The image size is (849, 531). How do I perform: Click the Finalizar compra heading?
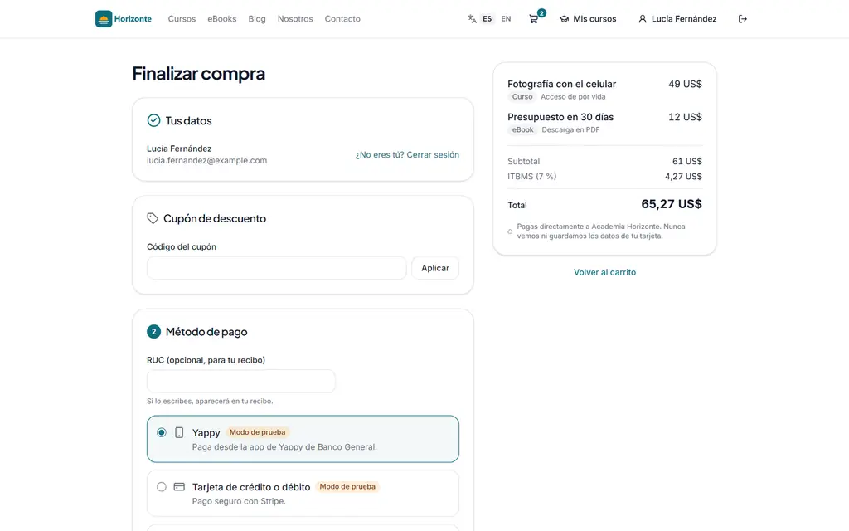(199, 73)
